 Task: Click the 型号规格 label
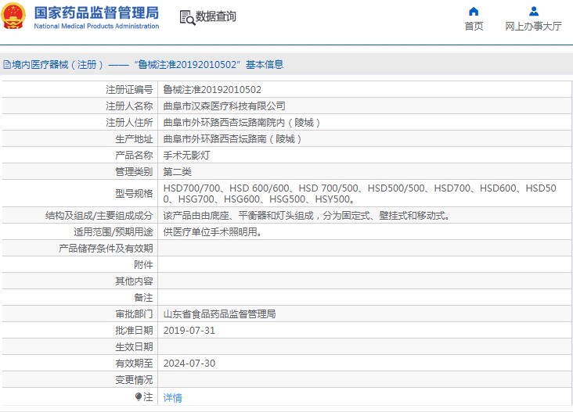134,194
